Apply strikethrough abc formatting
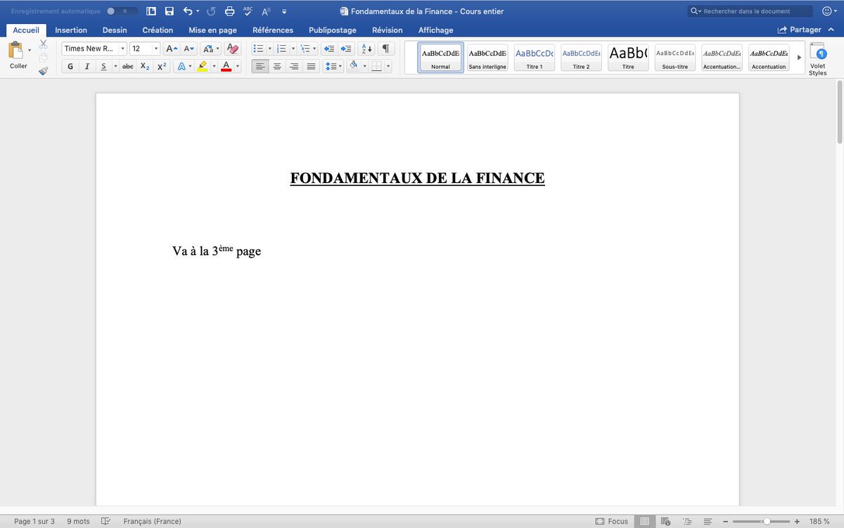Screen dimensions: 844x528 click(127, 66)
